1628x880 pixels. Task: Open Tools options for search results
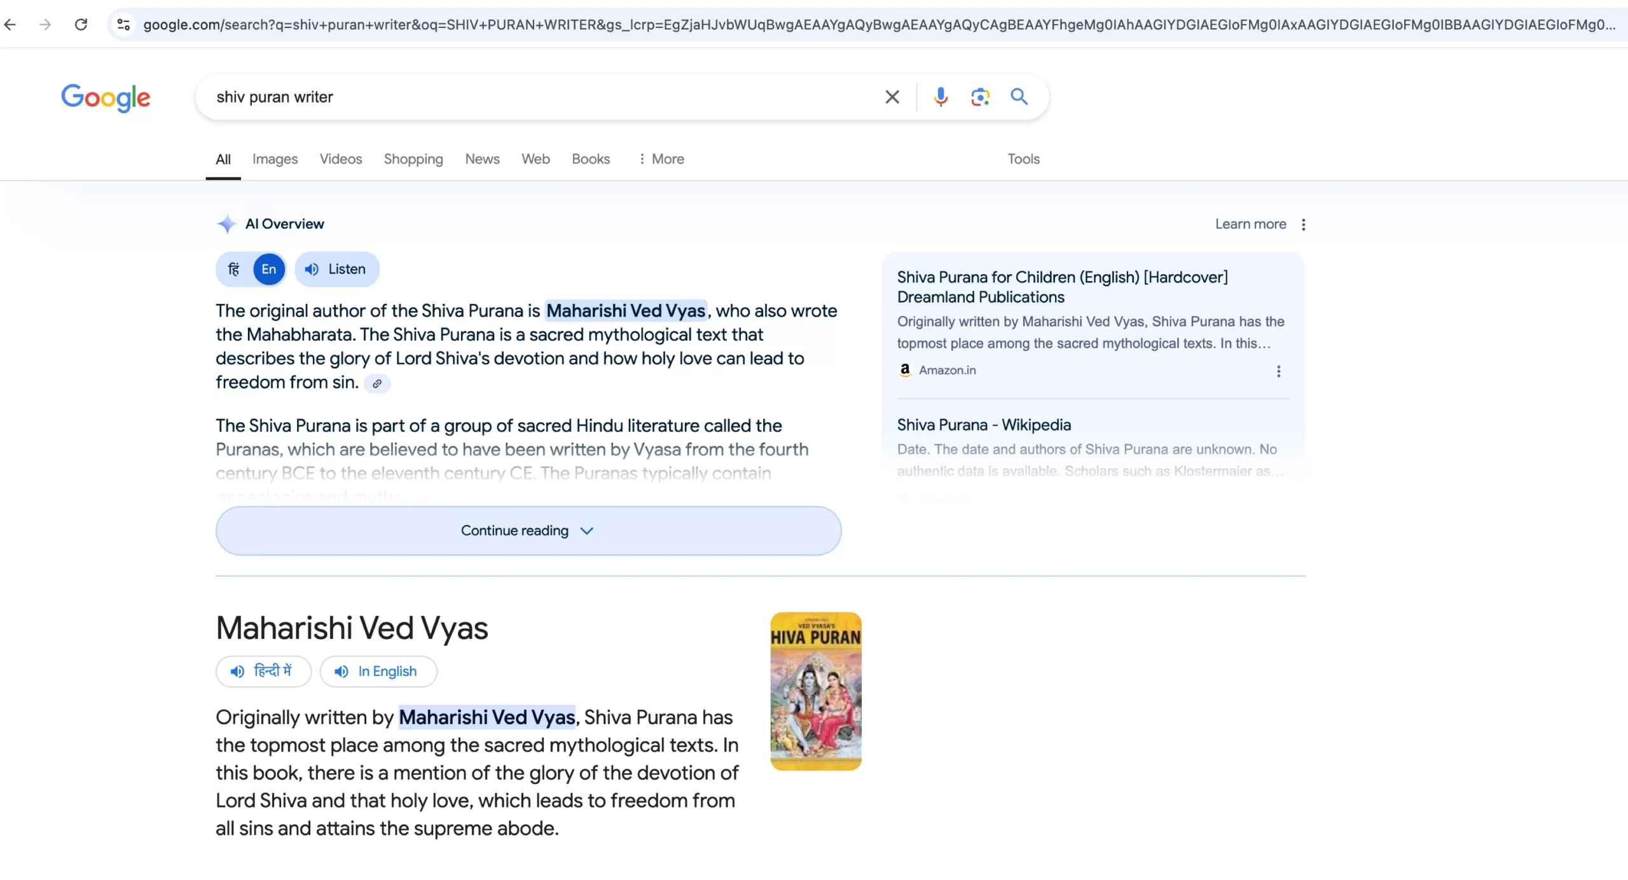pos(1023,159)
